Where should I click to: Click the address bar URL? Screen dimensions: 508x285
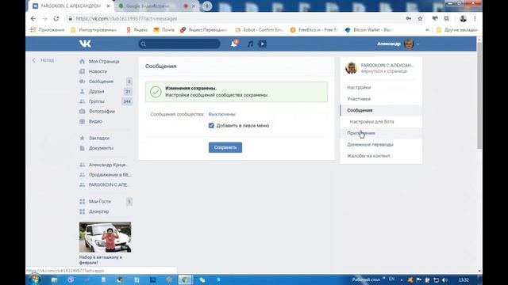click(x=126, y=19)
